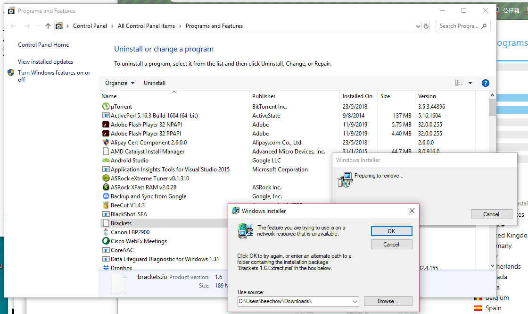Click the scrollbar down arrow of program list
Image resolution: width=528 pixels, height=314 pixels.
pos(492,266)
